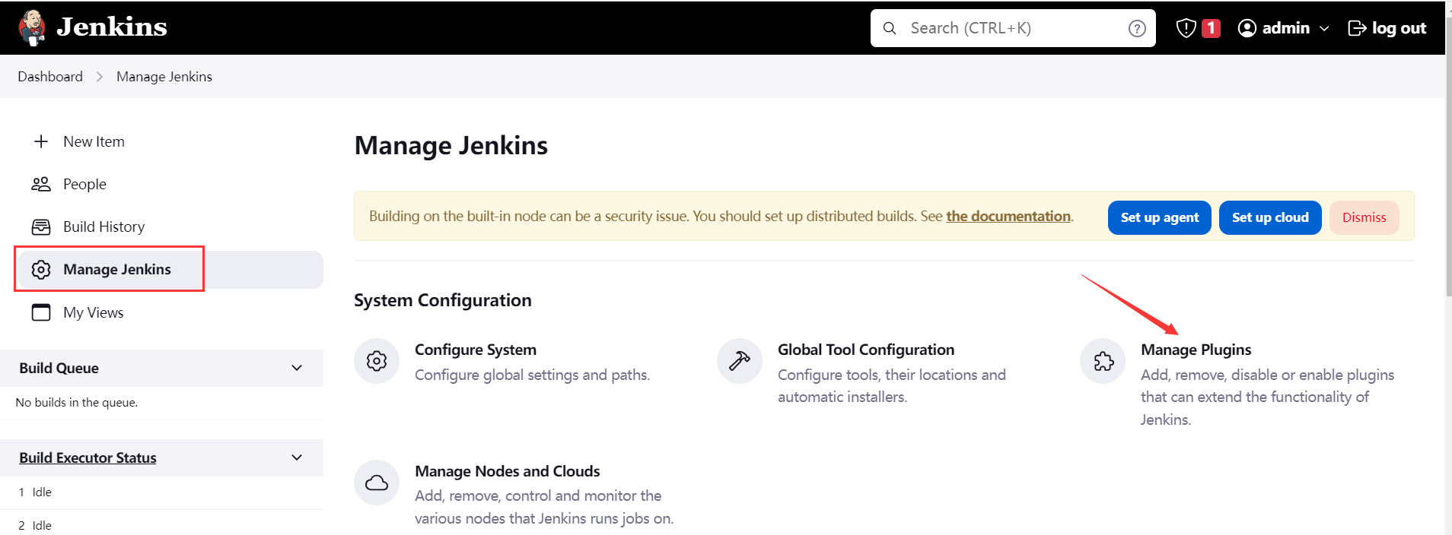Collapse the Build Queue panel chevron

[297, 368]
